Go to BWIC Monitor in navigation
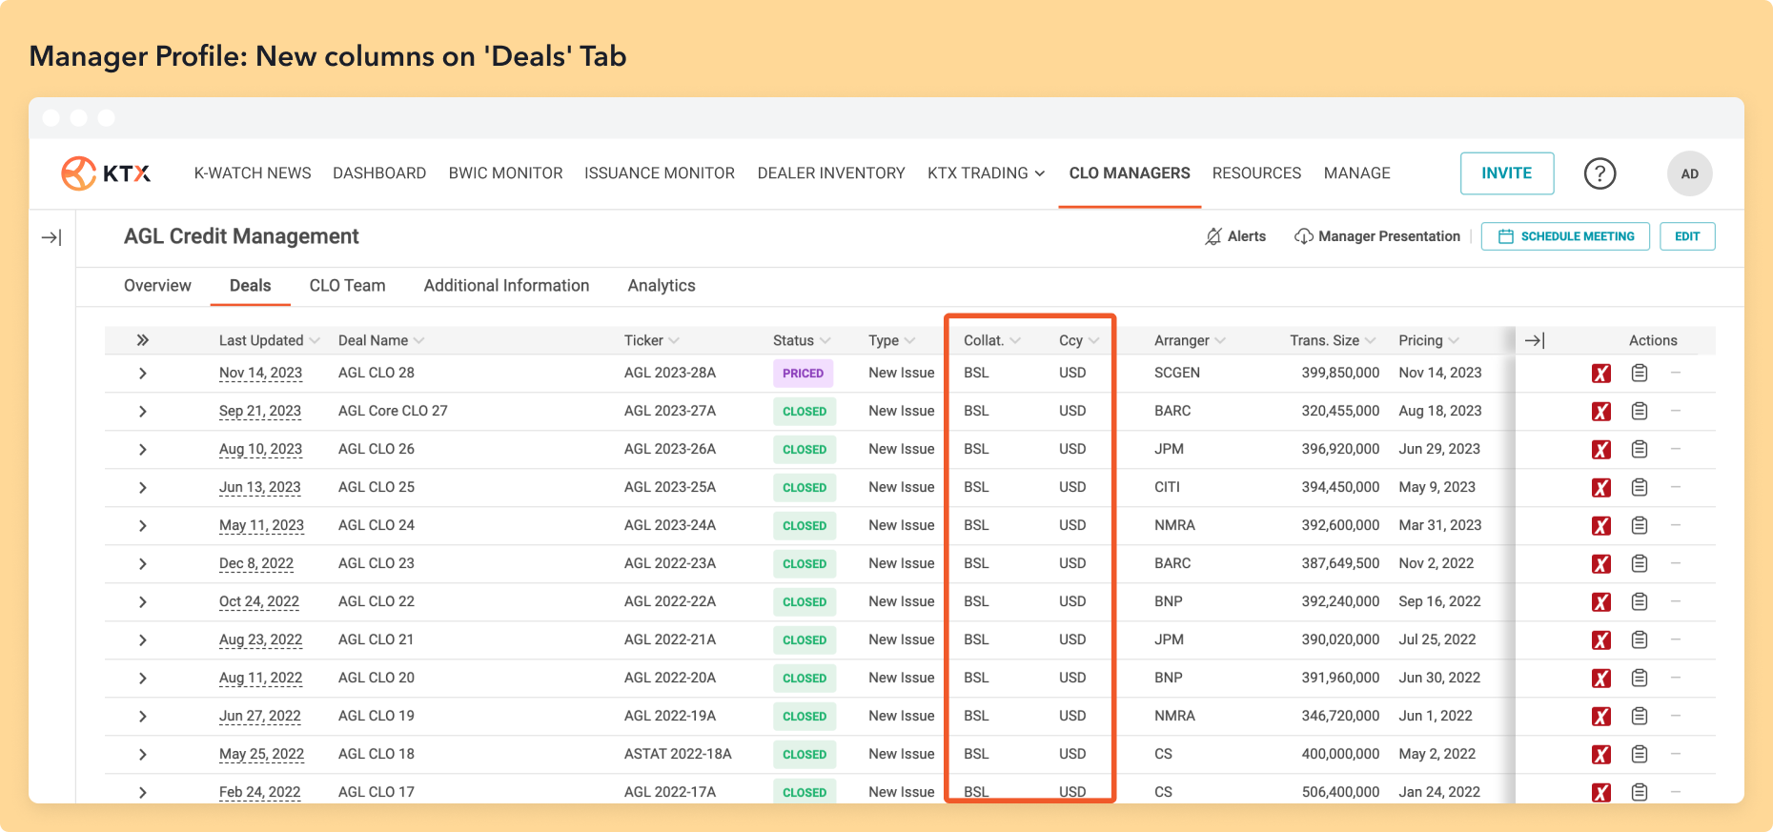The height and width of the screenshot is (832, 1773). coord(505,173)
